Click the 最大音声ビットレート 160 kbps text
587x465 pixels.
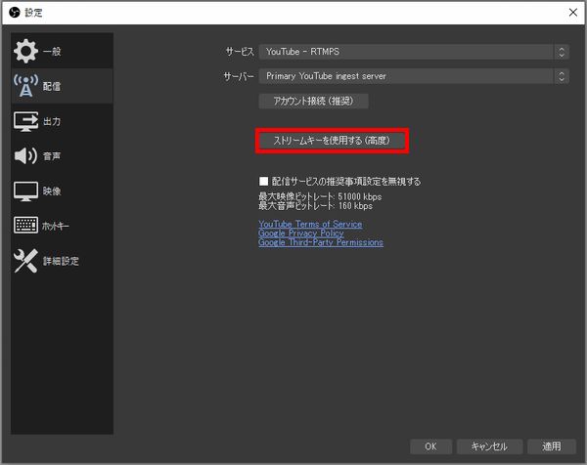(315, 205)
